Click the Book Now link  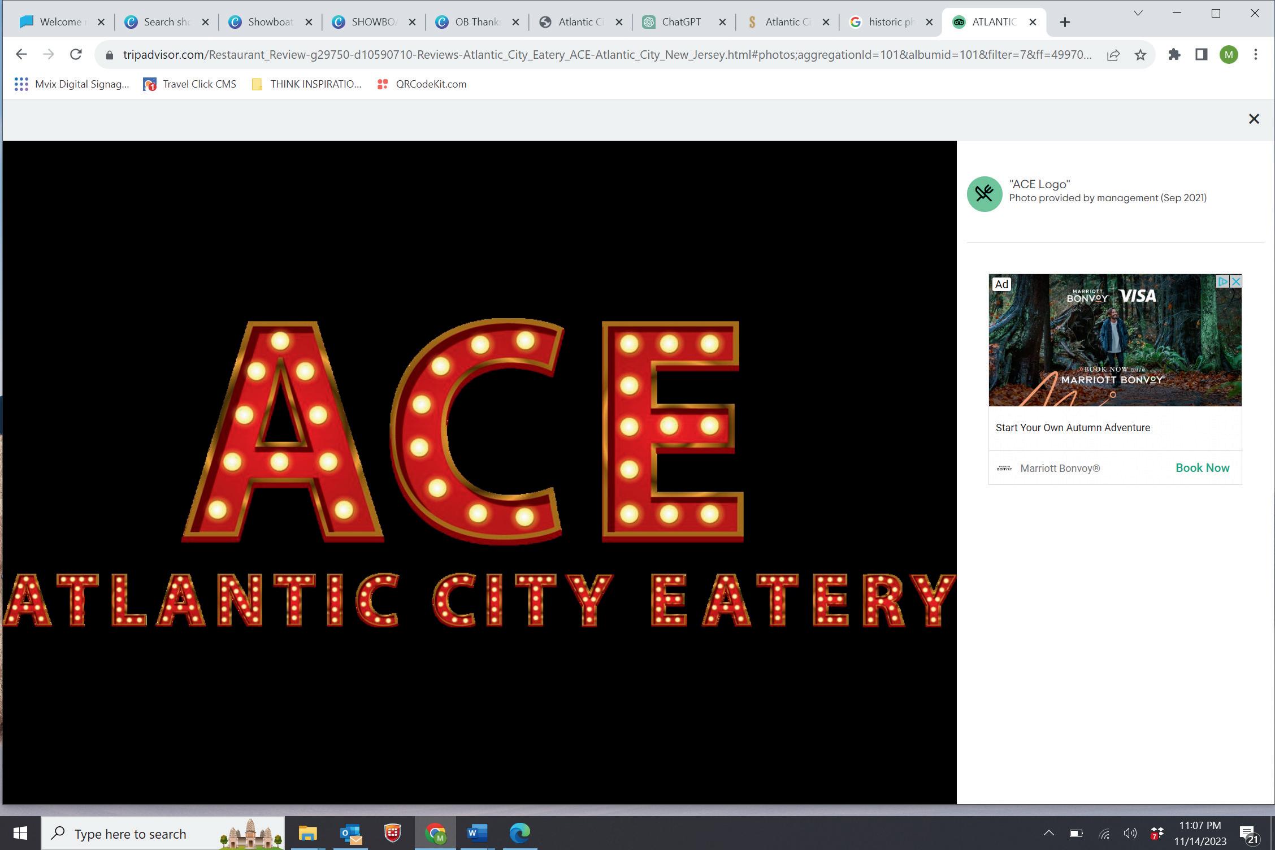point(1202,468)
